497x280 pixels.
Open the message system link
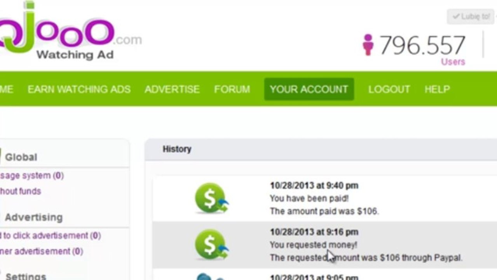point(31,176)
